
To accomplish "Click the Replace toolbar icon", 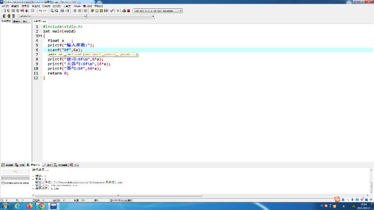I will click(x=56, y=11).
